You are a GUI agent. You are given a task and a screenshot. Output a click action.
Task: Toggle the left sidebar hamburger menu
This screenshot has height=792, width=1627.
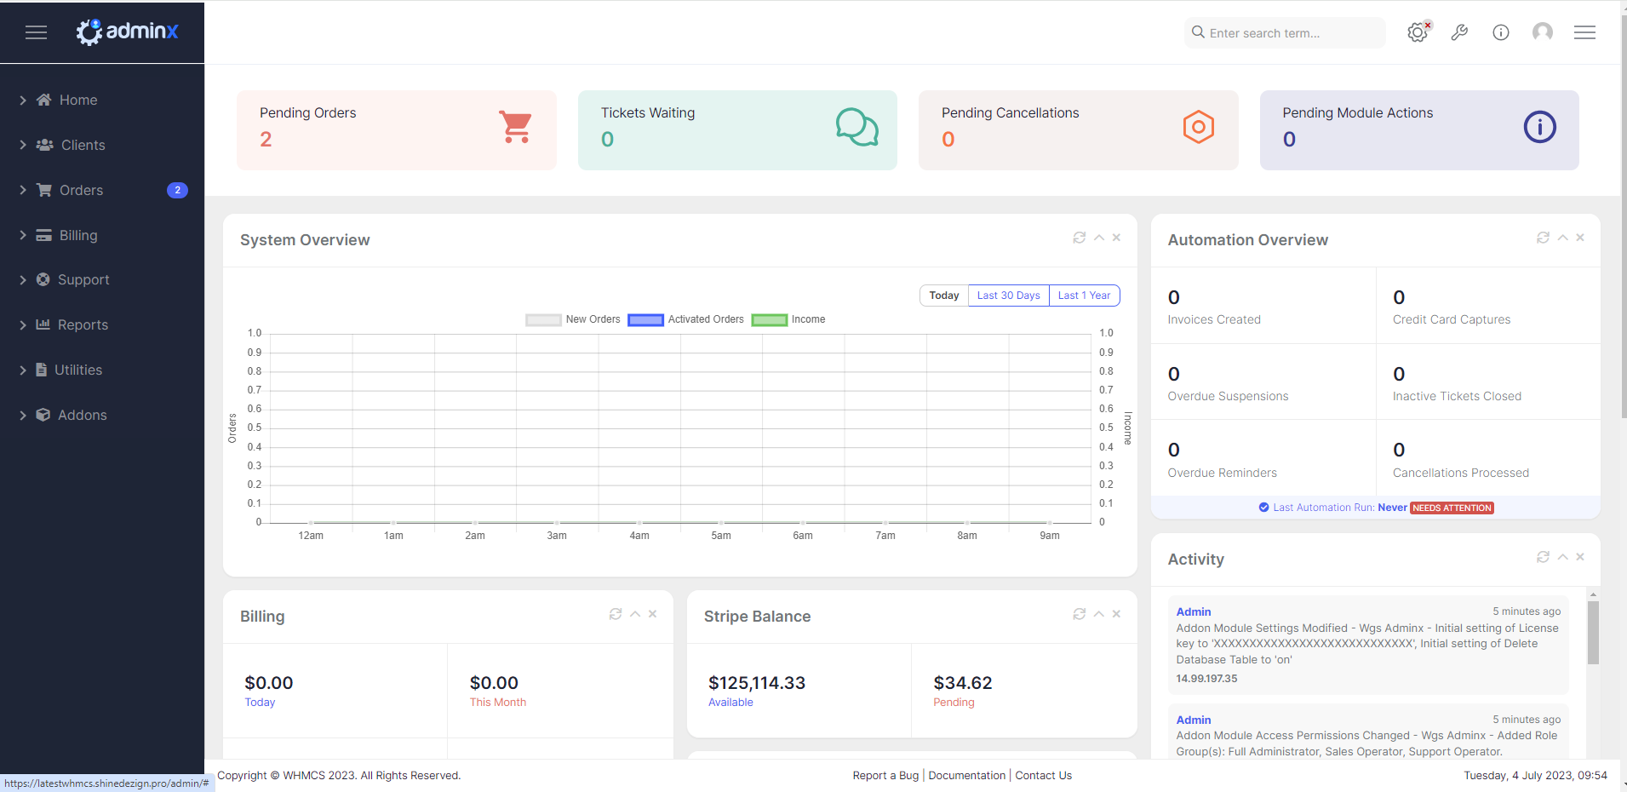pos(36,32)
